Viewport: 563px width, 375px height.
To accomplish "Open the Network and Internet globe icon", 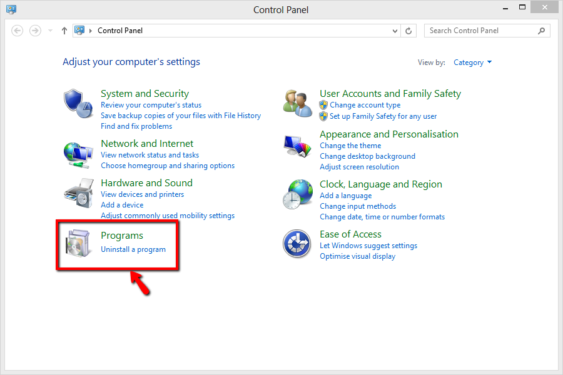I will [x=78, y=152].
